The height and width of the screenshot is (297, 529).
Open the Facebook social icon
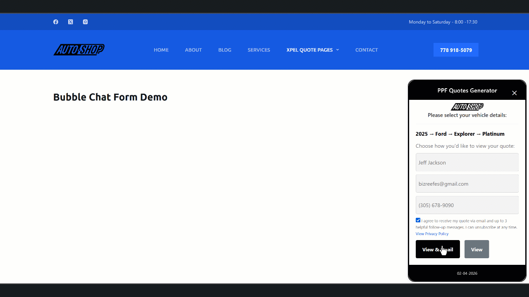pyautogui.click(x=56, y=22)
